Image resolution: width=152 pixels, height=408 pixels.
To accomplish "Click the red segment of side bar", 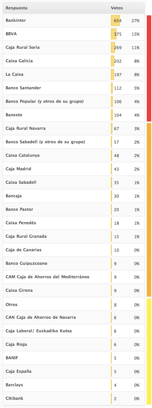I will 149,68.
